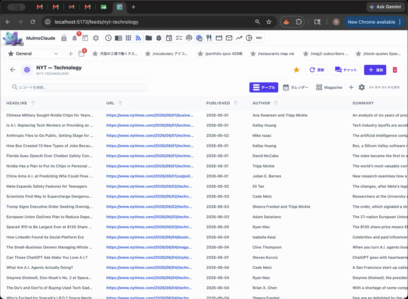Open the clock history icon
408x299 pixels.
tap(108, 38)
